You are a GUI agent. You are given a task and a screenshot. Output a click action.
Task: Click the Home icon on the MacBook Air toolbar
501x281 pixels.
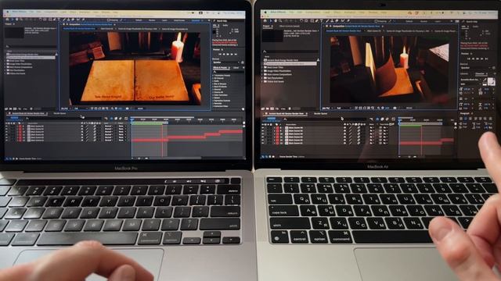pyautogui.click(x=265, y=21)
